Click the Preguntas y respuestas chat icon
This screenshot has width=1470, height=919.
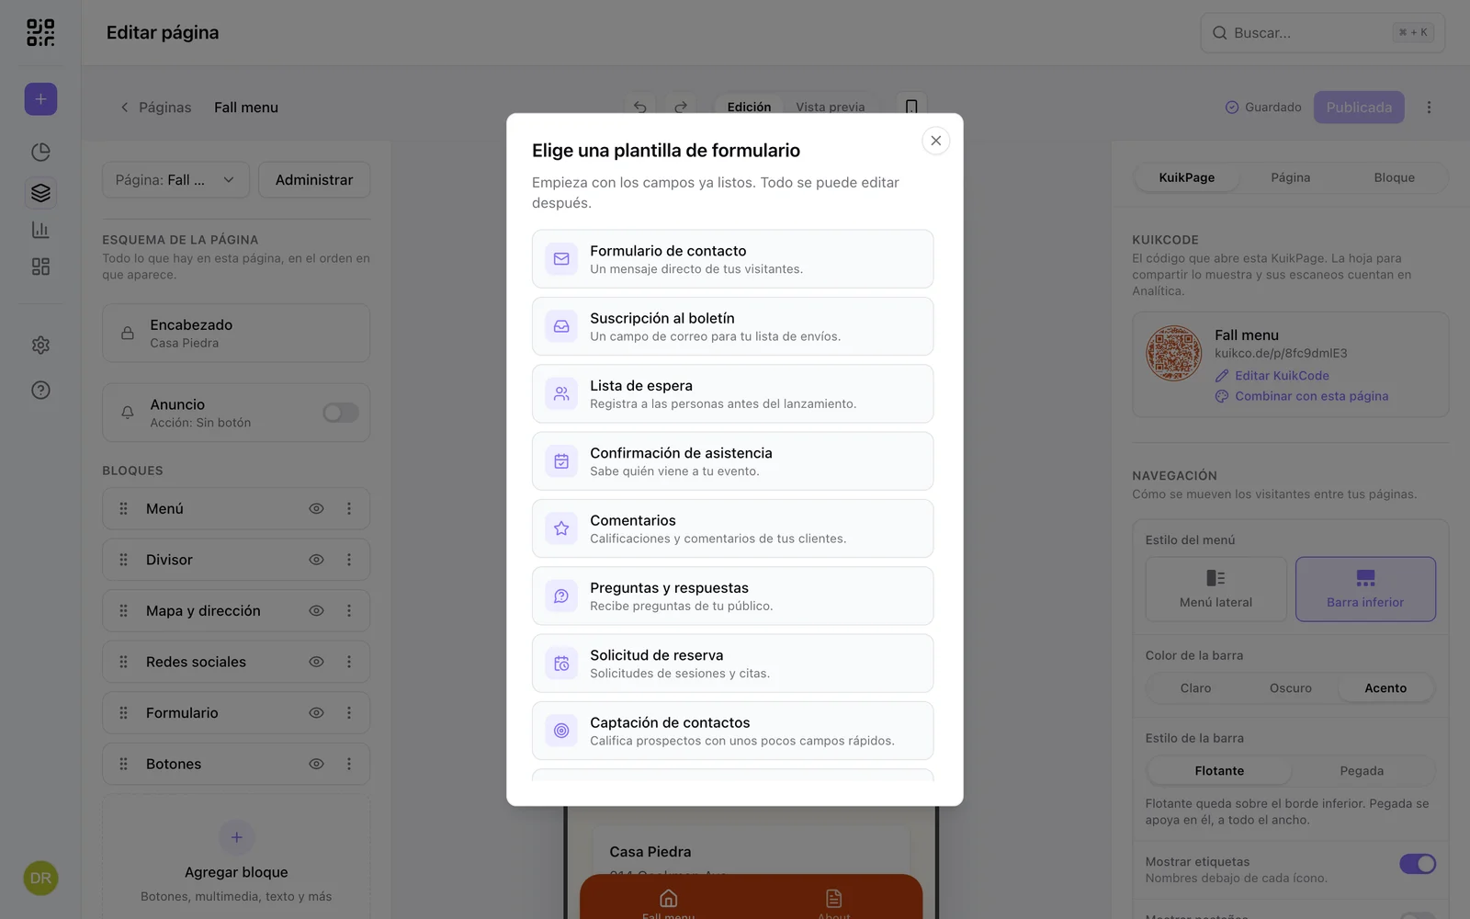click(x=561, y=596)
